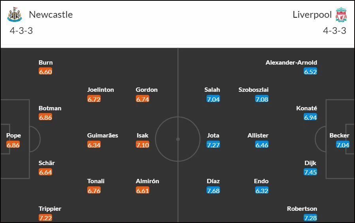The height and width of the screenshot is (223, 355).
Task: Select Isak's 7.10 rating badge
Action: tap(143, 145)
